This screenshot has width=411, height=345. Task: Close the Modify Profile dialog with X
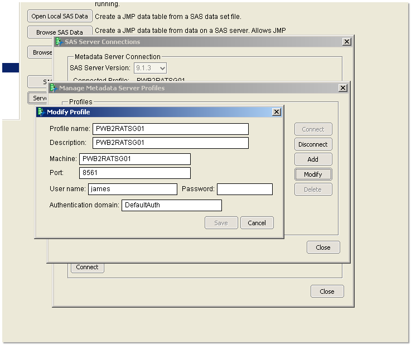pyautogui.click(x=276, y=112)
